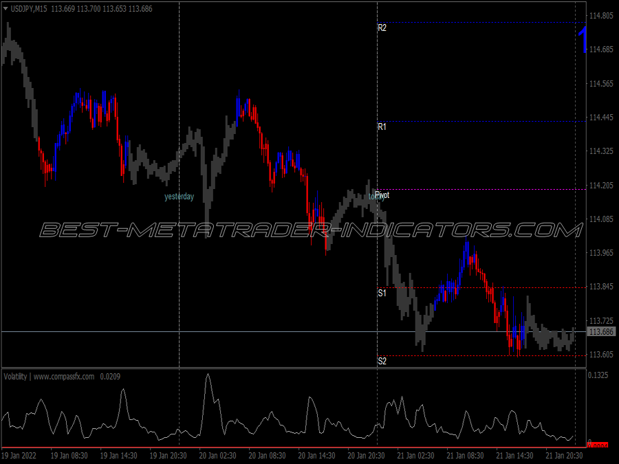Select the S1 support level label
This screenshot has width=619, height=464.
pos(382,293)
